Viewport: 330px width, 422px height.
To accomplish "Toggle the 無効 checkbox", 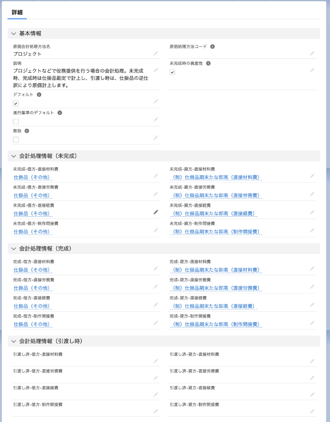I will (x=16, y=140).
